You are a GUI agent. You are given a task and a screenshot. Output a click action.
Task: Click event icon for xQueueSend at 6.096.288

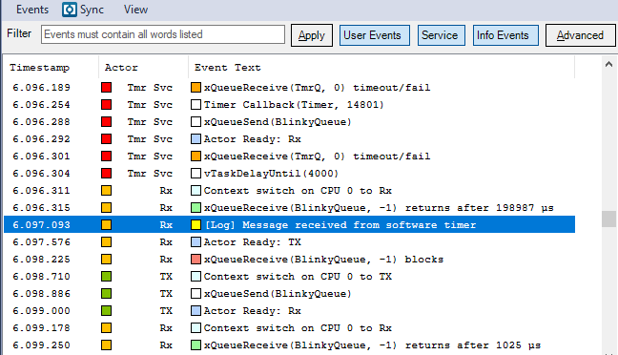click(x=196, y=121)
